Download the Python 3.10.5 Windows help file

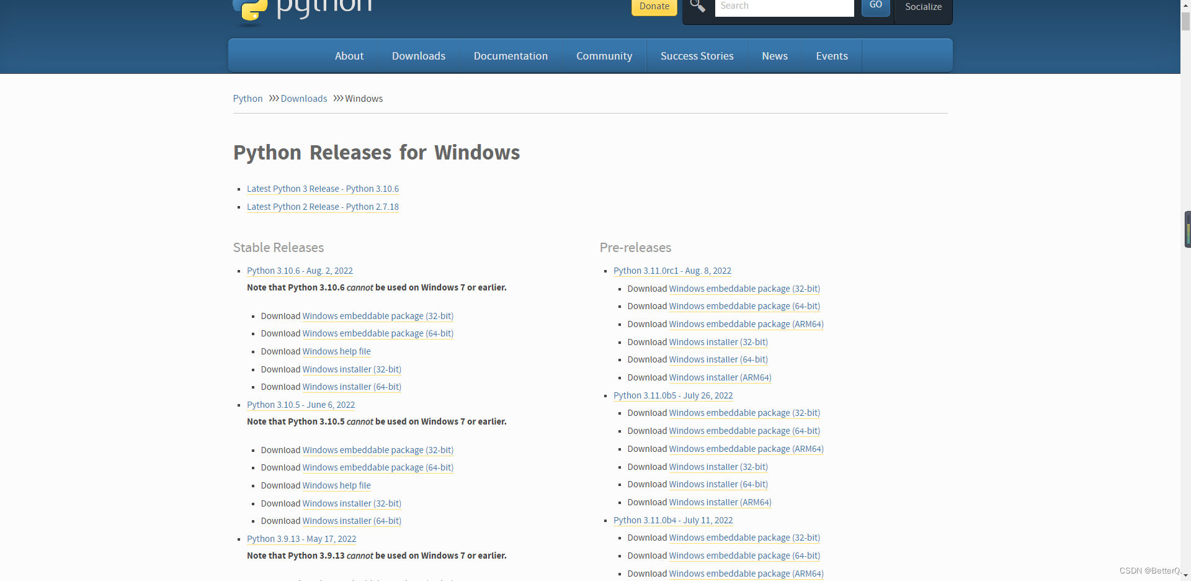tap(336, 485)
